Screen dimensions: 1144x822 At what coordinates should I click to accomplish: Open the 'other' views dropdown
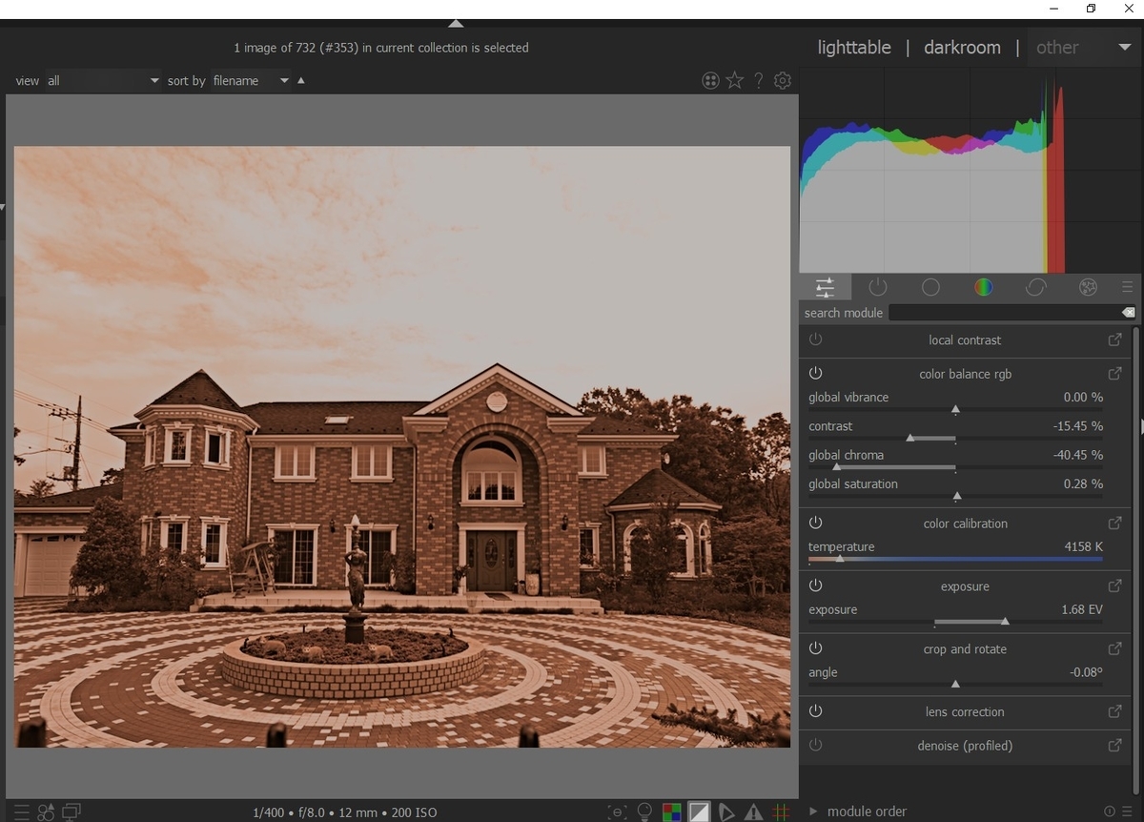click(x=1084, y=48)
